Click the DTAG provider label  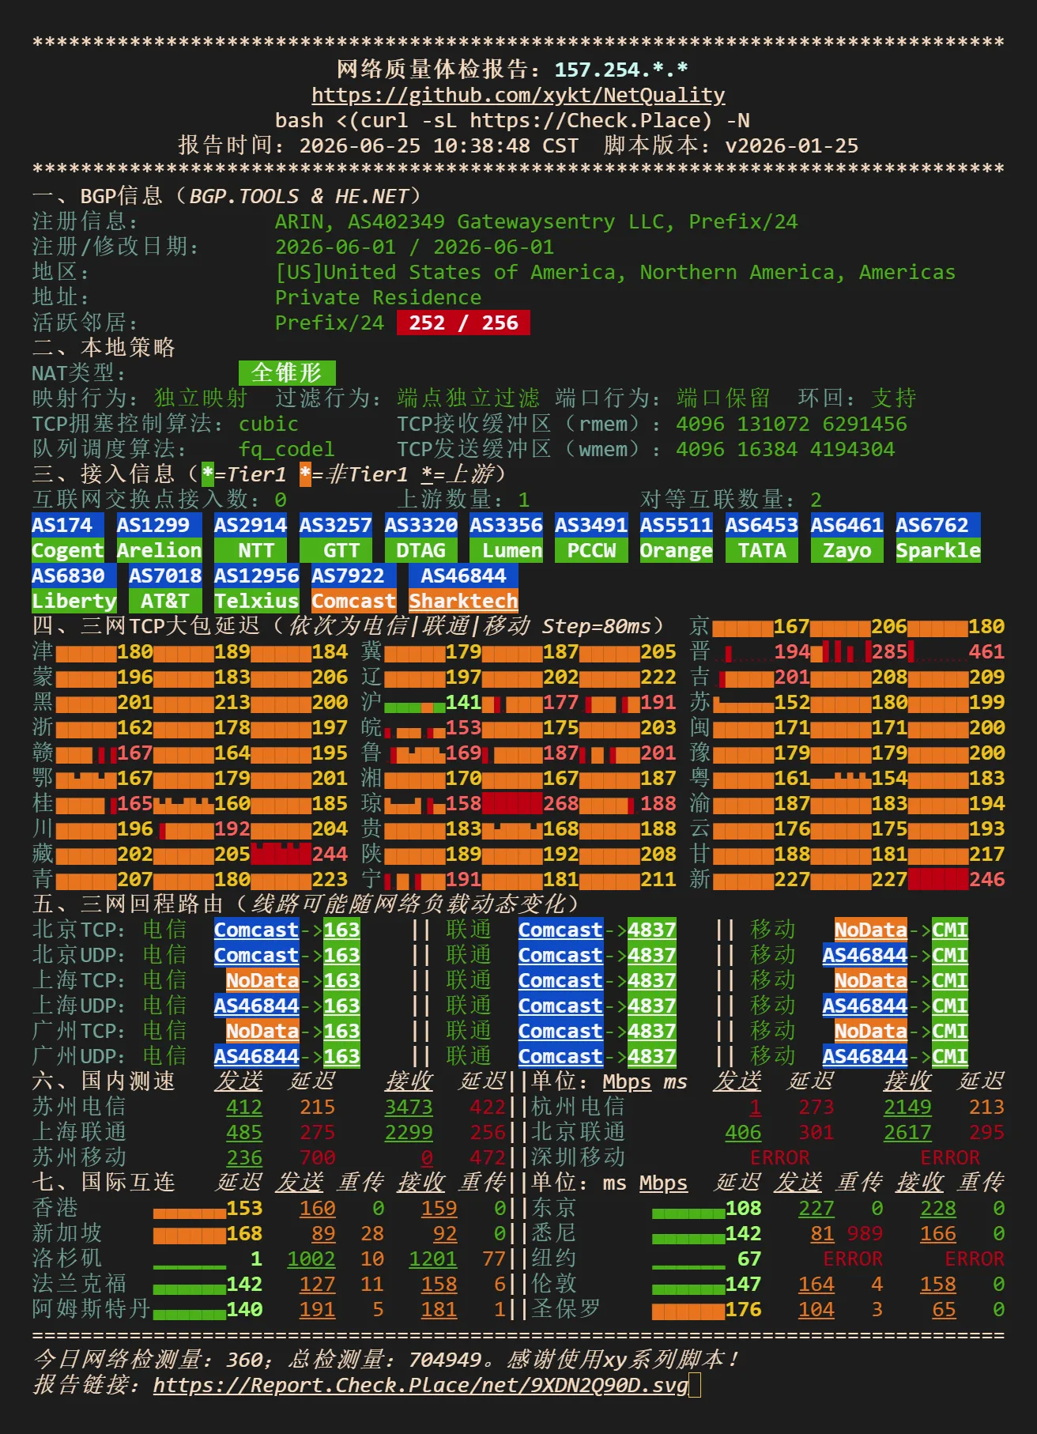pyautogui.click(x=421, y=550)
